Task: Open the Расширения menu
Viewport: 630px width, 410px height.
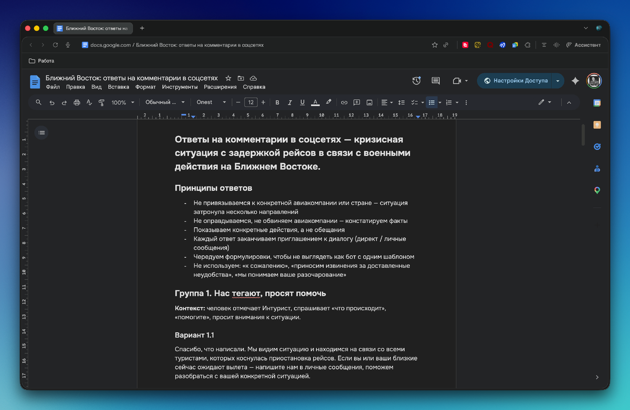Action: tap(220, 87)
